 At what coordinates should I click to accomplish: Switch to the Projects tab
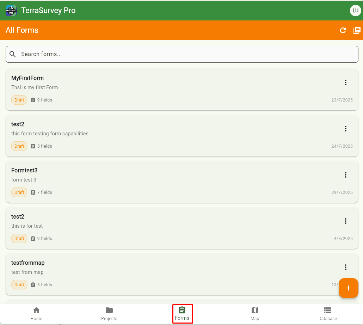[109, 314]
